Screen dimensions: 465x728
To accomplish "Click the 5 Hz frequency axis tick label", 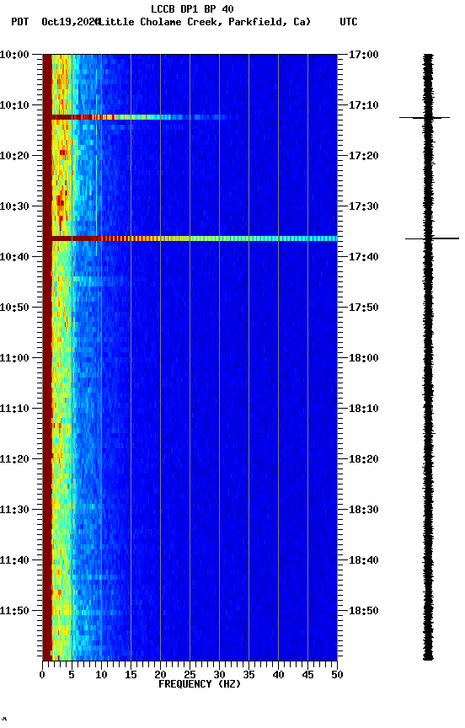I will [x=72, y=675].
